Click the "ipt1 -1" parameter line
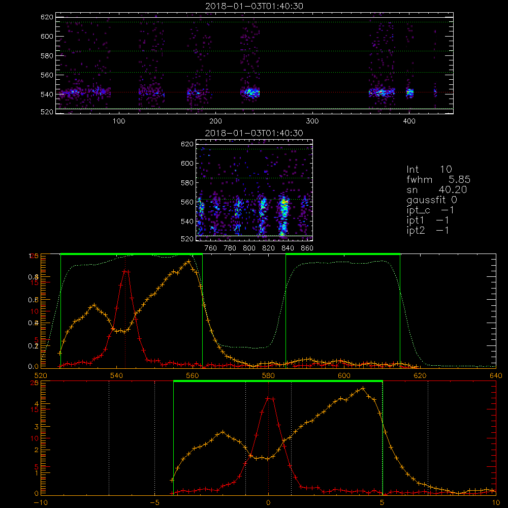This screenshot has width=508, height=508. [x=428, y=220]
